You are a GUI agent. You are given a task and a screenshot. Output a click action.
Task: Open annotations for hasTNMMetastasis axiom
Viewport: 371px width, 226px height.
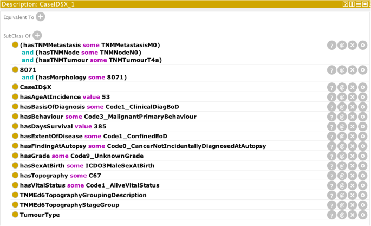click(x=342, y=45)
